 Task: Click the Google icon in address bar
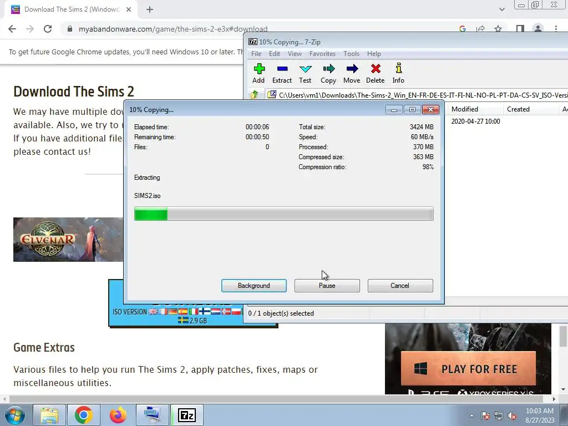pos(462,29)
